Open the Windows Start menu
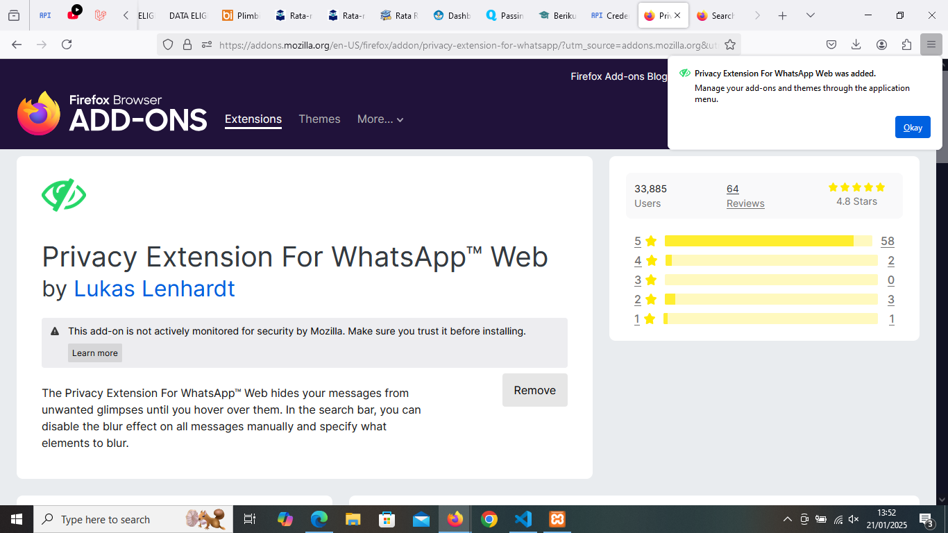948x533 pixels. (x=17, y=519)
